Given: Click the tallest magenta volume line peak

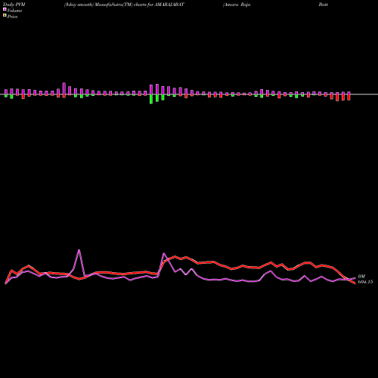Looking at the screenshot, I should 79,249.
